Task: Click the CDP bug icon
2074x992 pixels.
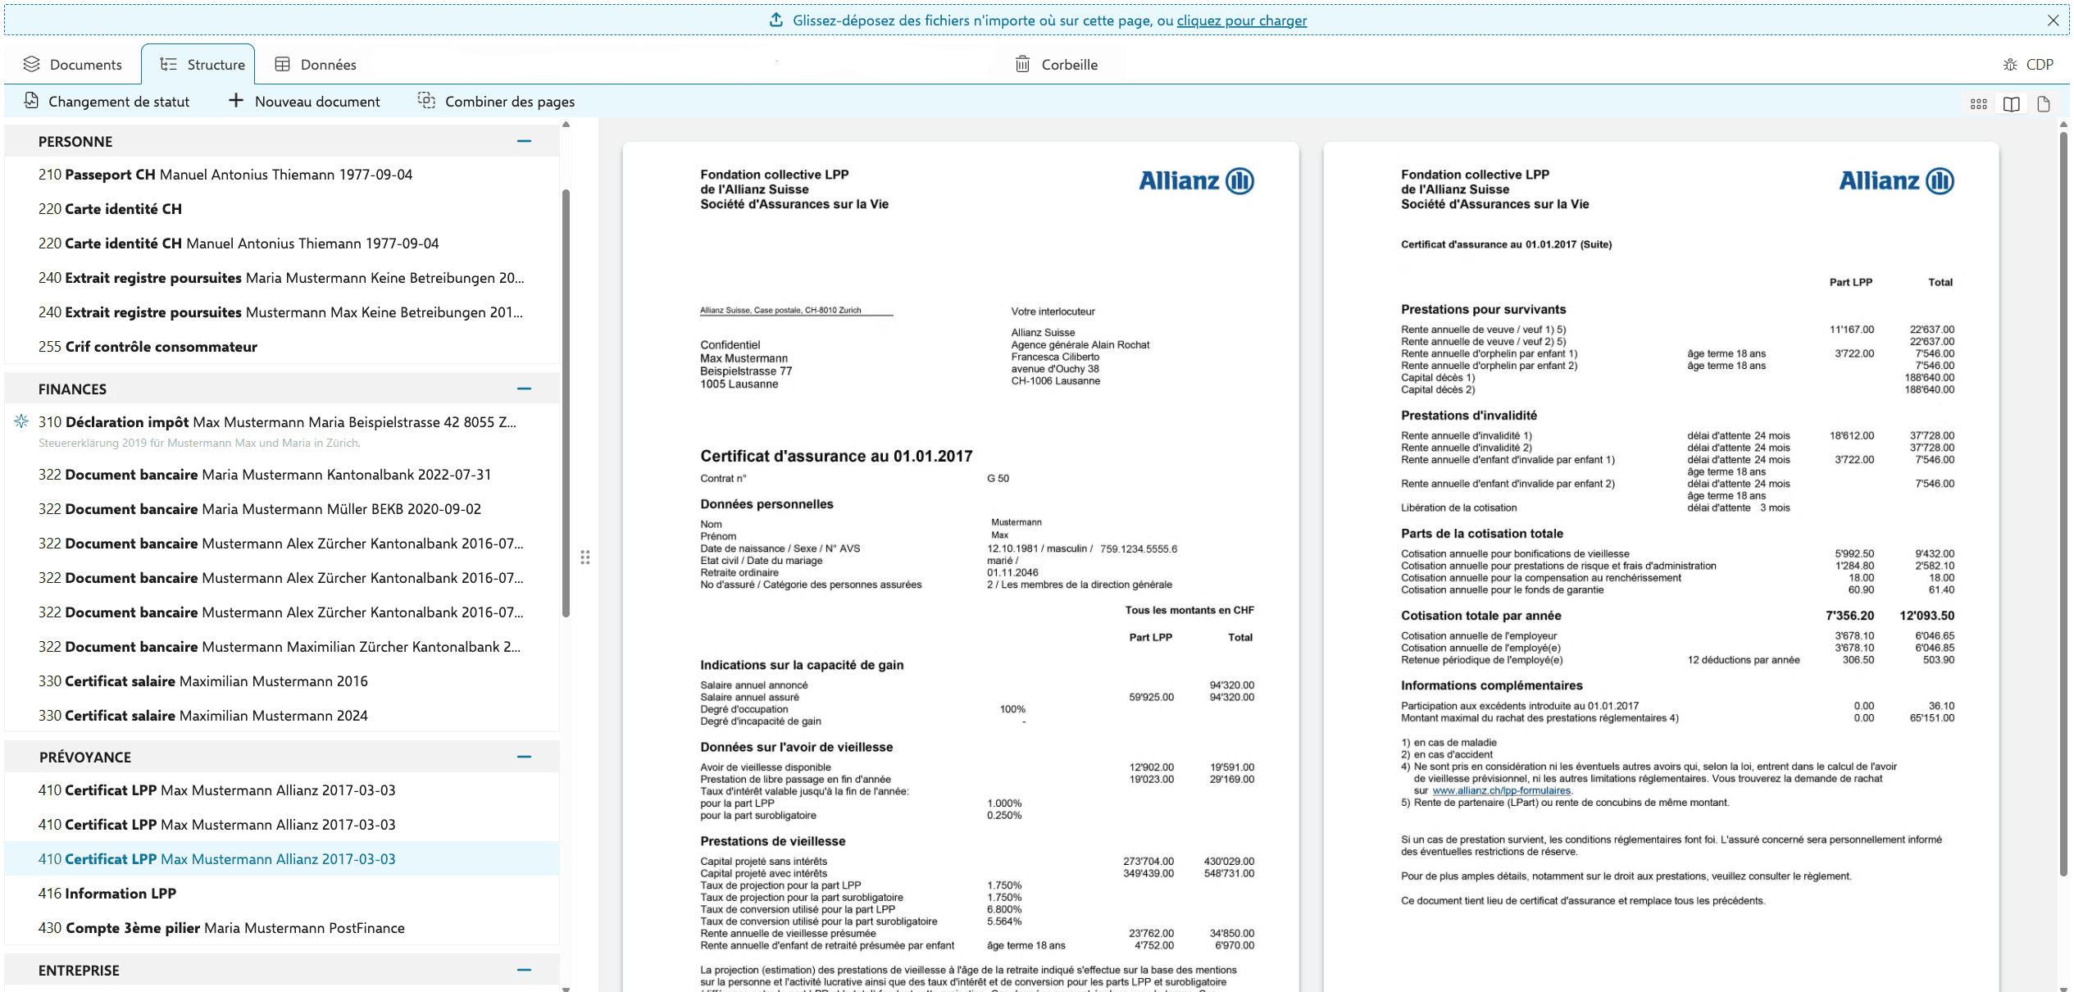Action: tap(2010, 64)
